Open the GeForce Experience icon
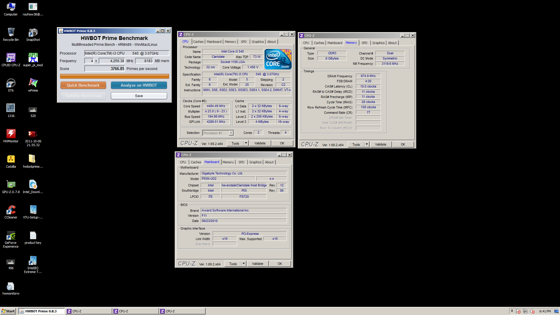 [x=11, y=239]
